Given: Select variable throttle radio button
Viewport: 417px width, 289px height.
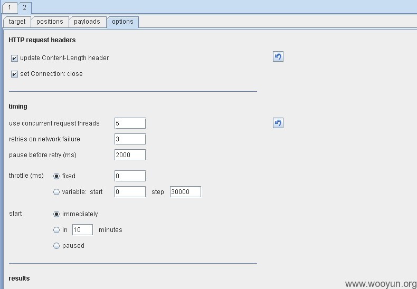Looking at the screenshot, I should click(56, 192).
